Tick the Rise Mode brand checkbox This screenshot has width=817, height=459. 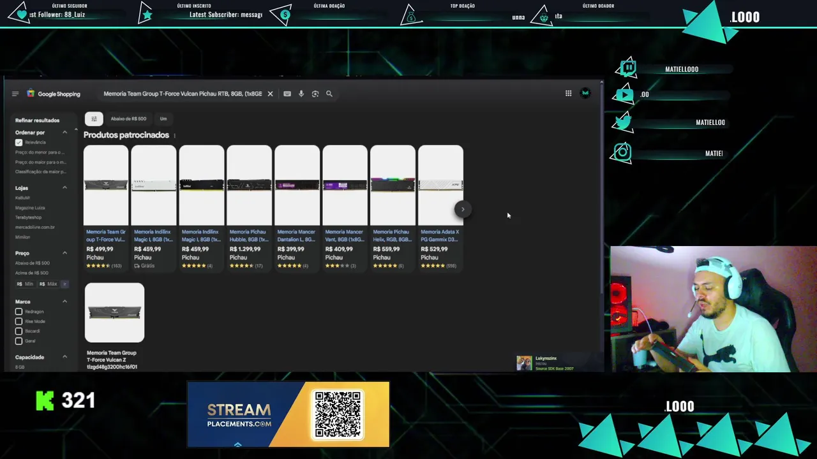[x=19, y=321]
